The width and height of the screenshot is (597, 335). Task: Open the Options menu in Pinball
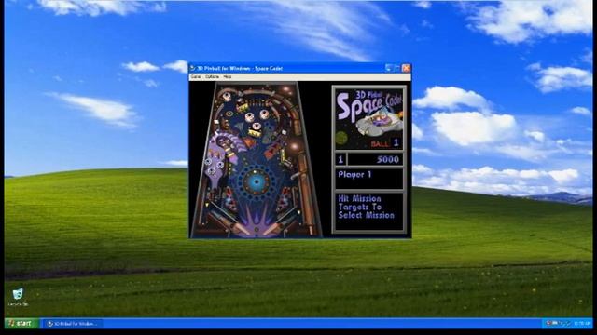212,76
